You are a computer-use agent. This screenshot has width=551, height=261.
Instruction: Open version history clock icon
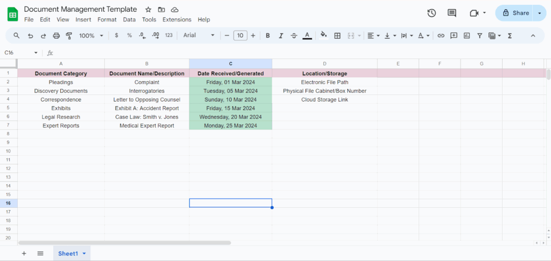[432, 13]
